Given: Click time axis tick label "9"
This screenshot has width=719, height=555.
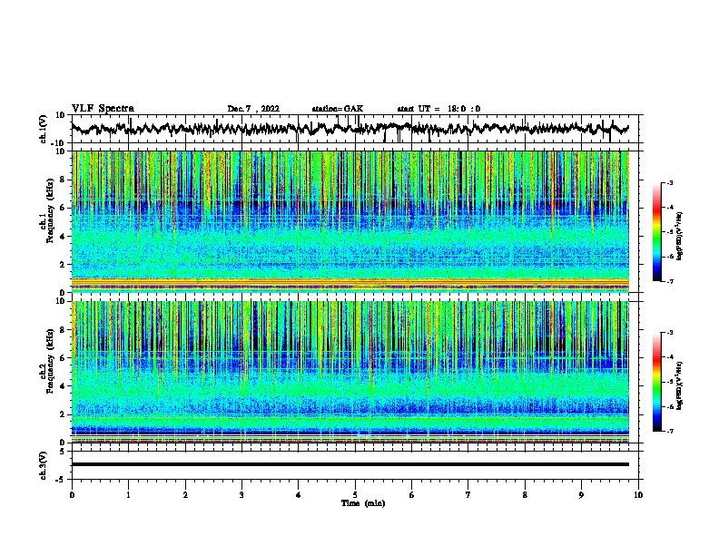Looking at the screenshot, I should 581,495.
